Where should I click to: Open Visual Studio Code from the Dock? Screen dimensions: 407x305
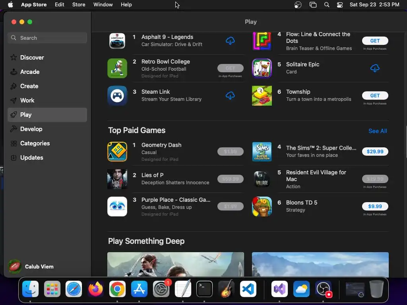248,289
